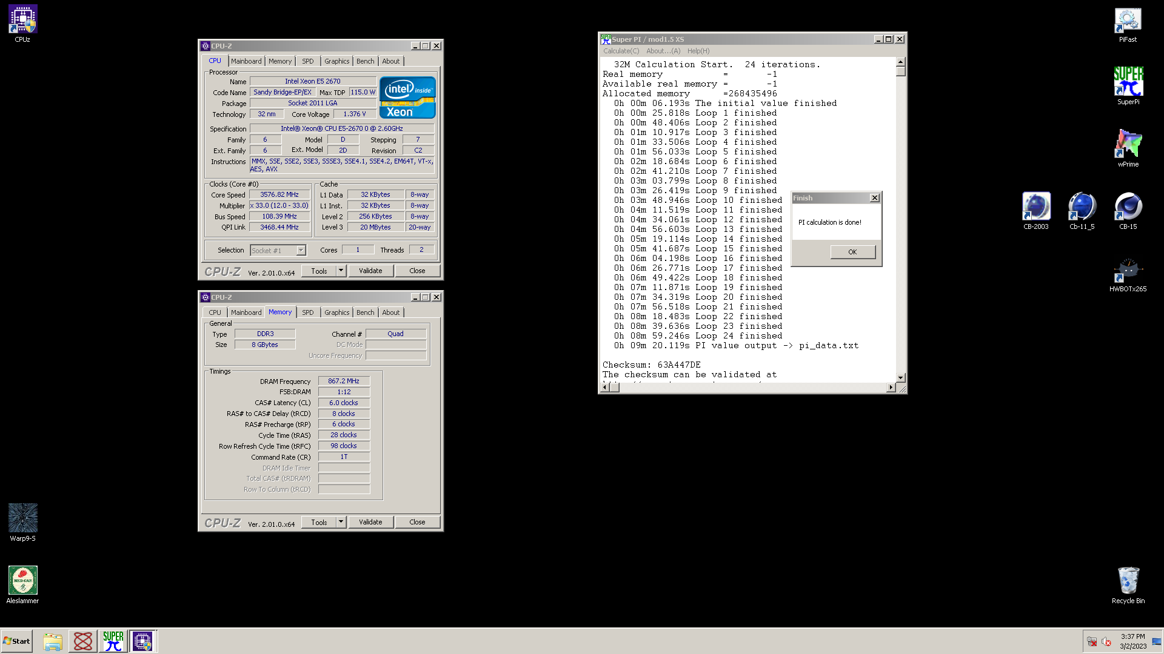Click the bottom CPU-Z window title icon
This screenshot has width=1164, height=654.
click(x=206, y=297)
